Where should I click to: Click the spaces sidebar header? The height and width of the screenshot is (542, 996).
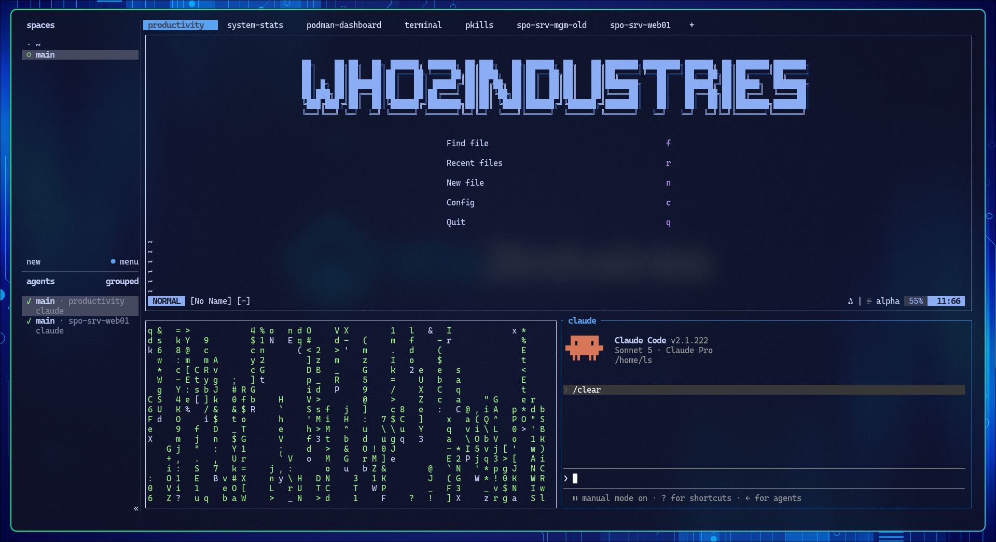[x=40, y=25]
